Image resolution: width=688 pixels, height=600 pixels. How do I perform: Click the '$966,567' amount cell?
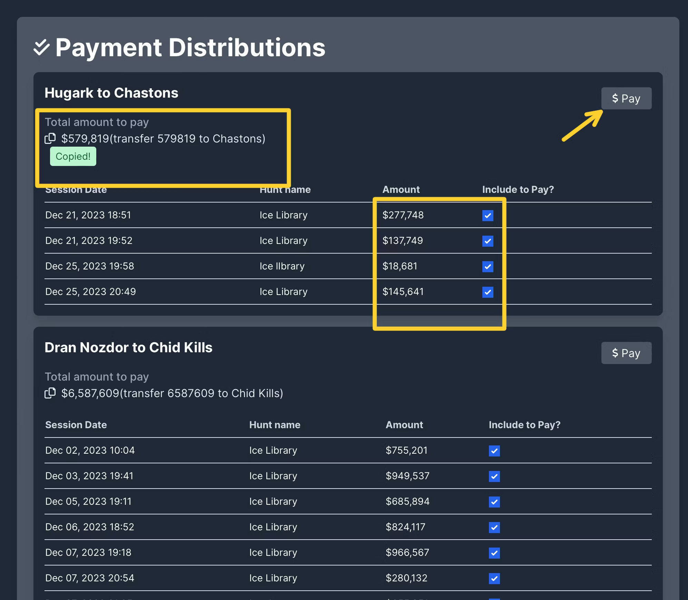(407, 552)
